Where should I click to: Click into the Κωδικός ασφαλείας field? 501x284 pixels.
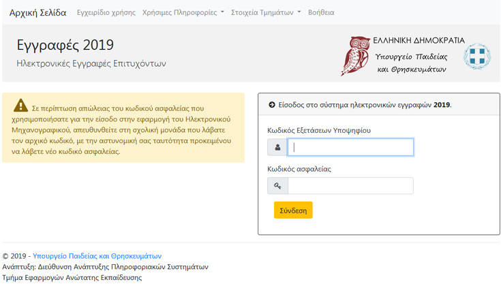[x=350, y=186]
